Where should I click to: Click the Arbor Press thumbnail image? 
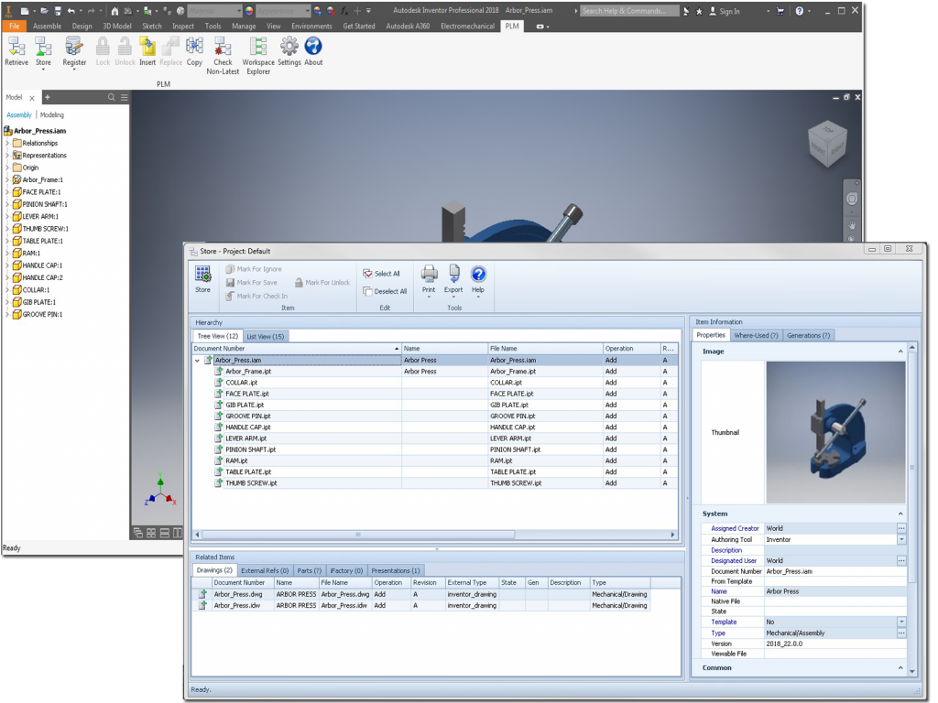835,432
